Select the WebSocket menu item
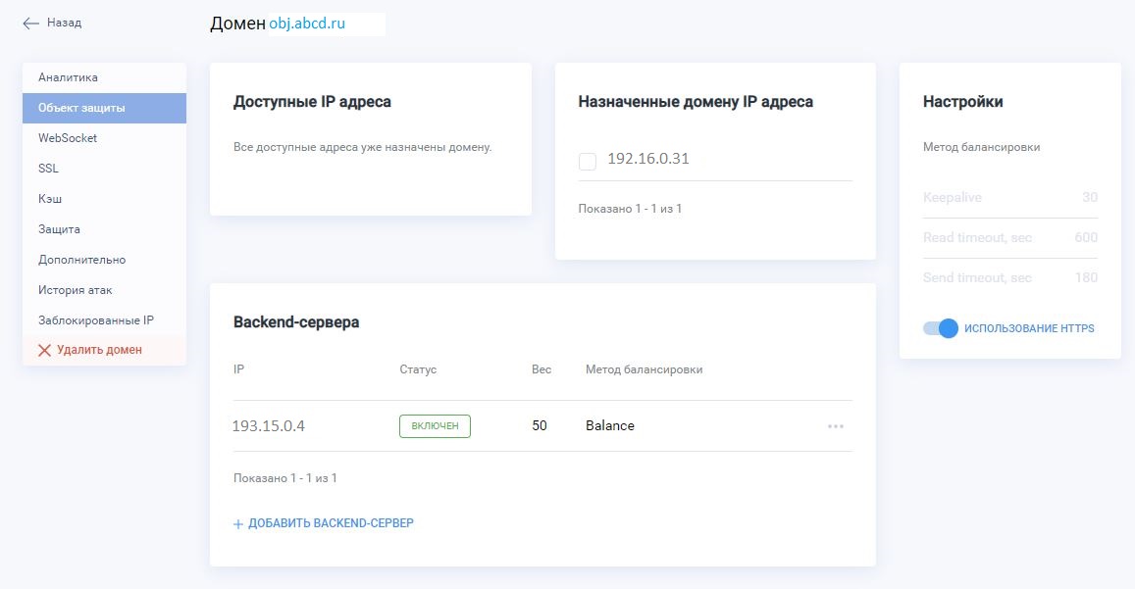Image resolution: width=1135 pixels, height=589 pixels. (68, 138)
